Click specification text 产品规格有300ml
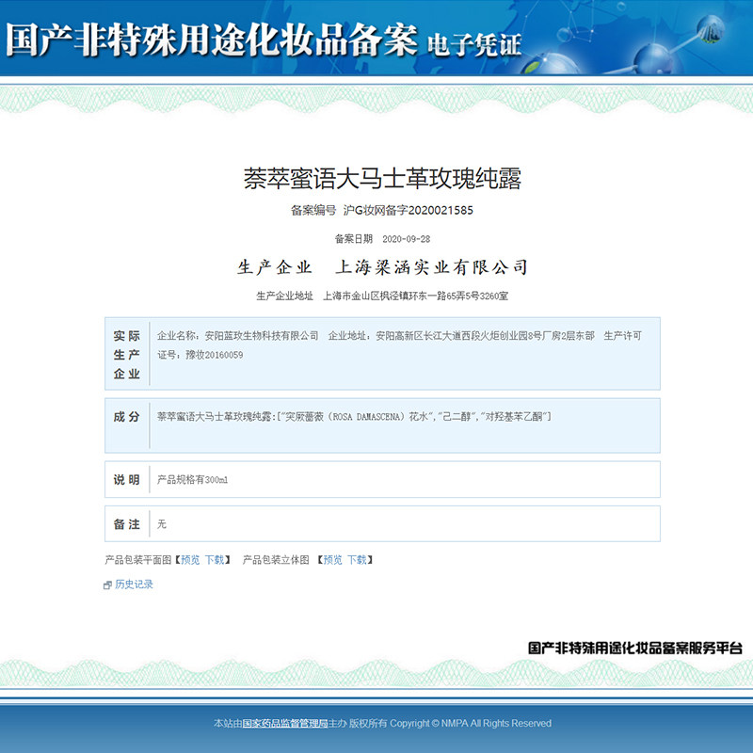This screenshot has width=753, height=753. (193, 480)
